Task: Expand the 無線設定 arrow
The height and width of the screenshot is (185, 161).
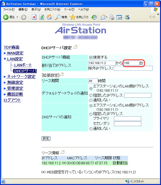Action: coord(5,83)
